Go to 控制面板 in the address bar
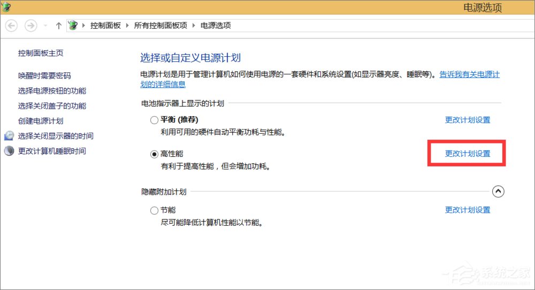The height and width of the screenshot is (290, 535). [105, 26]
